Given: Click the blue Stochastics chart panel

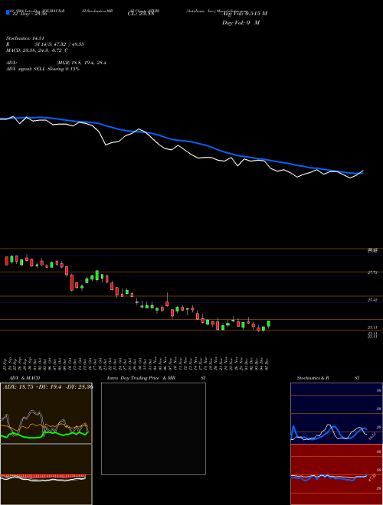Looking at the screenshot, I should pyautogui.click(x=336, y=413).
